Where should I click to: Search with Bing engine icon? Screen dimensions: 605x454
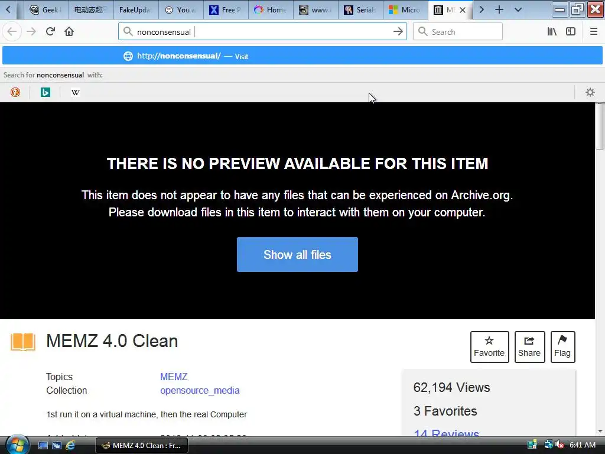pos(45,92)
